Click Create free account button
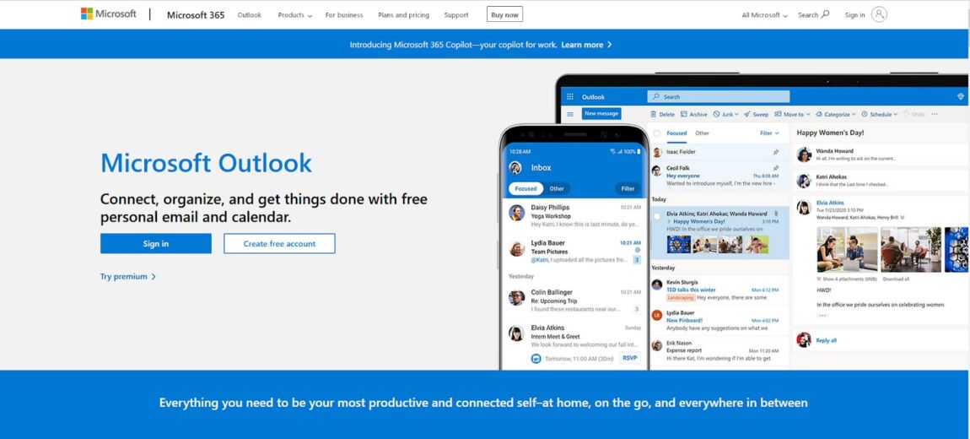The height and width of the screenshot is (439, 970). click(280, 243)
